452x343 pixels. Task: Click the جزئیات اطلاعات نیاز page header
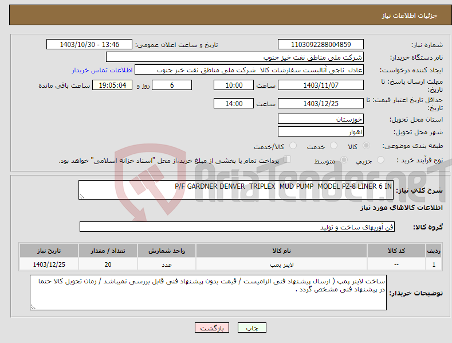click(x=410, y=15)
